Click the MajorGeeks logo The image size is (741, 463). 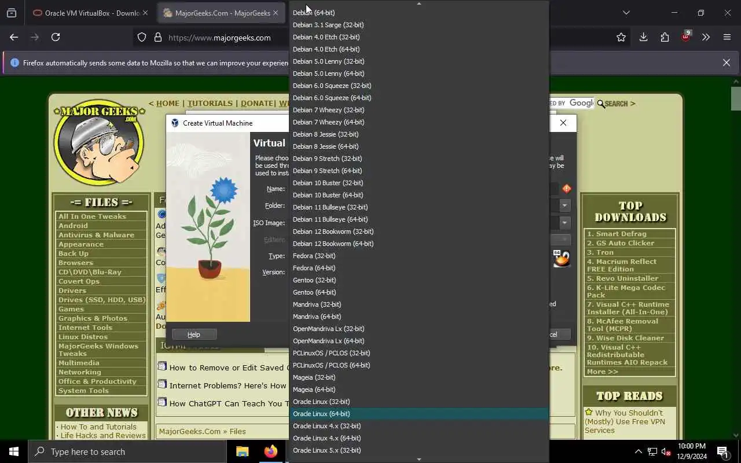(99, 142)
